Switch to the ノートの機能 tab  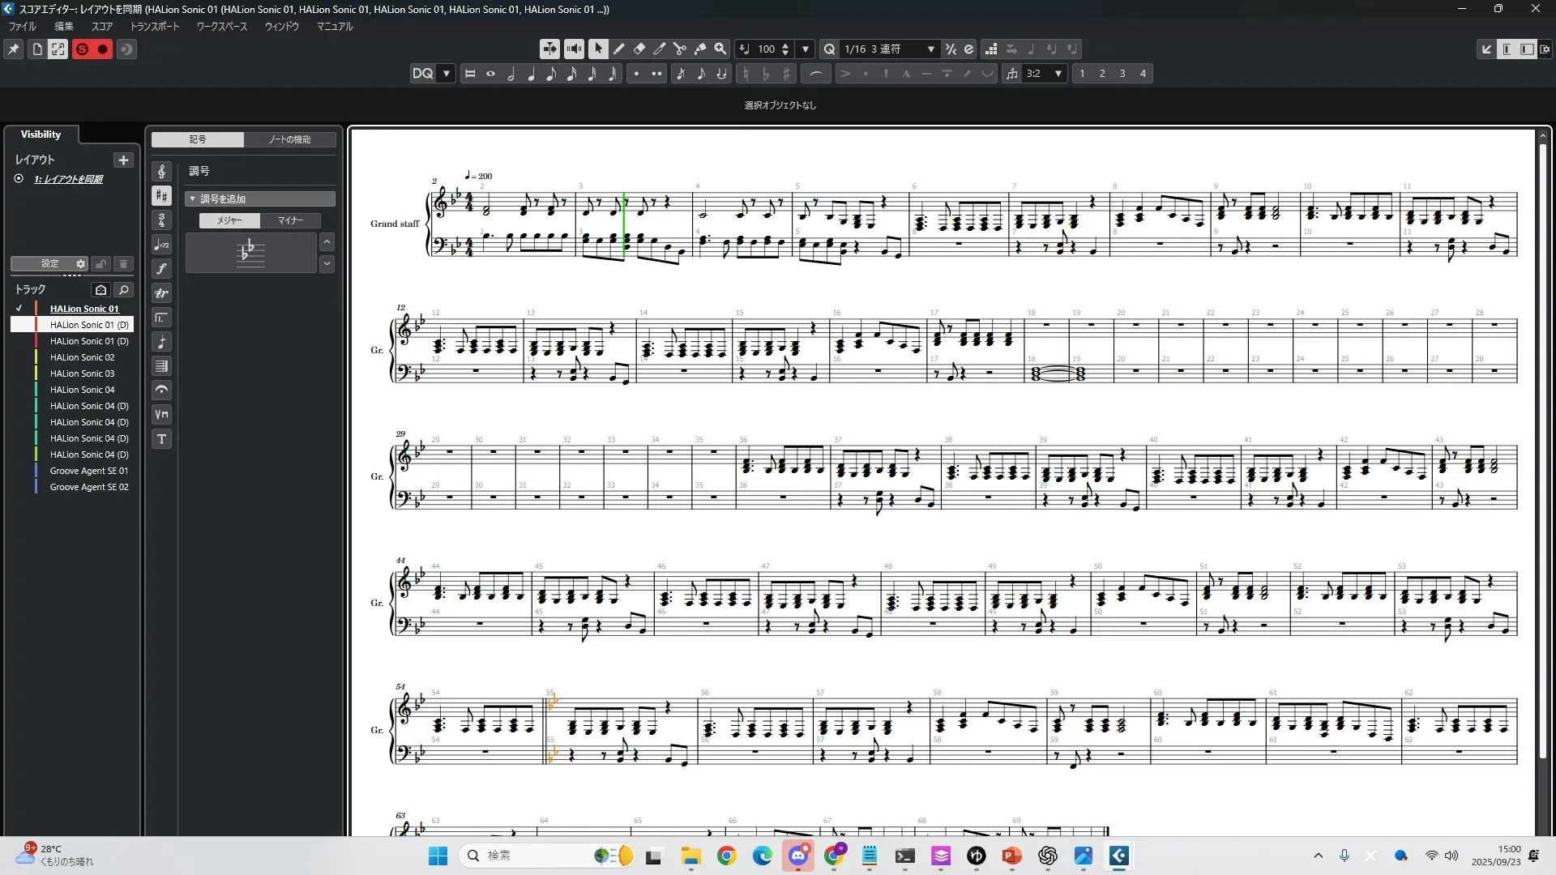[x=289, y=139]
